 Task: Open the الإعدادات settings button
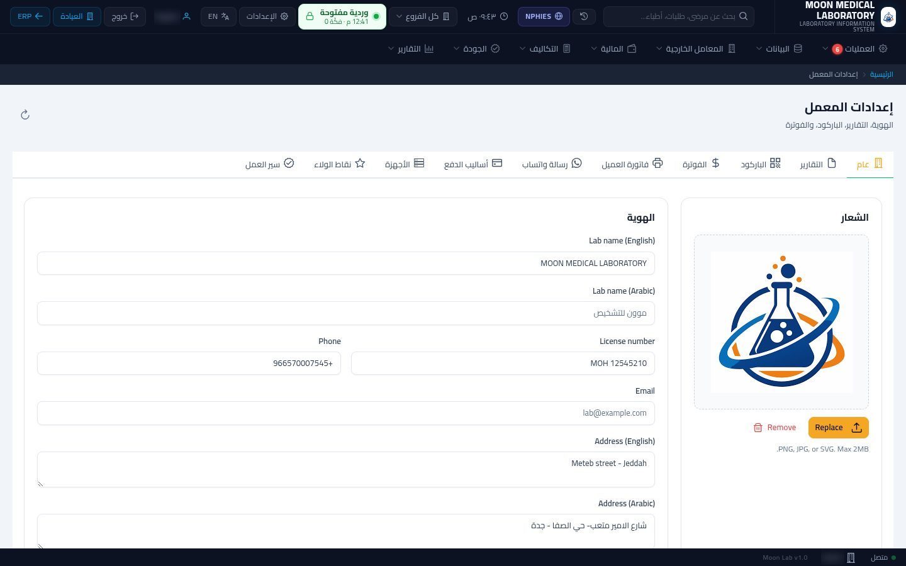coord(267,16)
